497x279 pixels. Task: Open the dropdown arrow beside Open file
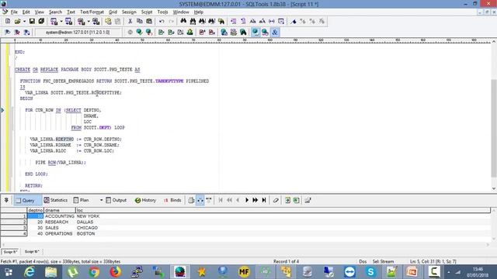(24, 21)
